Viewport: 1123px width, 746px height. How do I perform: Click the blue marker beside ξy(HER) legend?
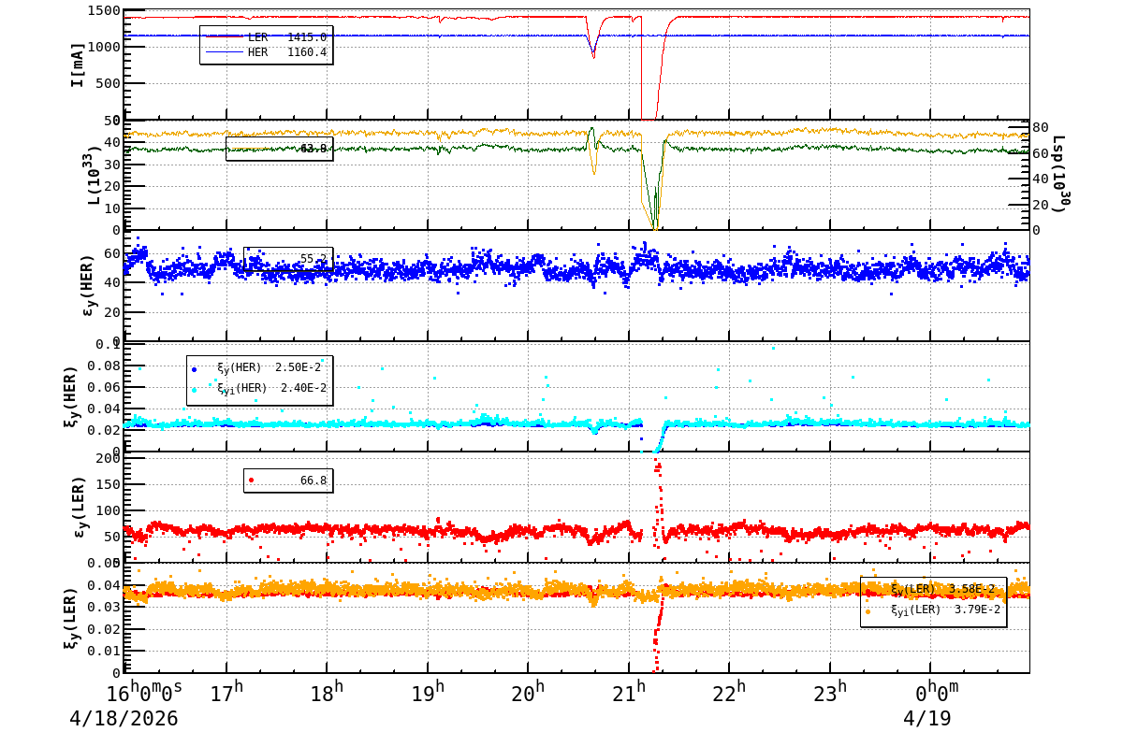coord(195,369)
